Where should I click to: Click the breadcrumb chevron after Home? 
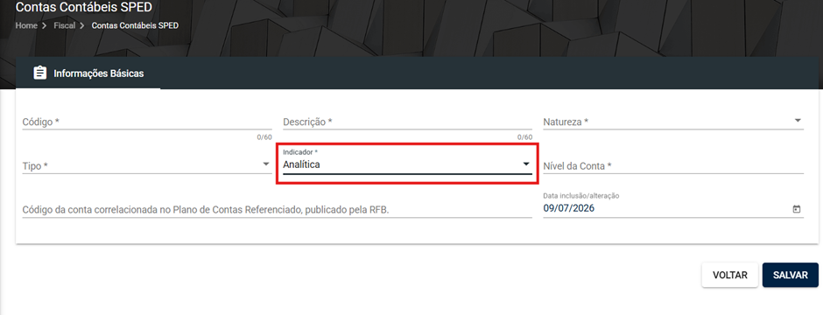(x=45, y=25)
